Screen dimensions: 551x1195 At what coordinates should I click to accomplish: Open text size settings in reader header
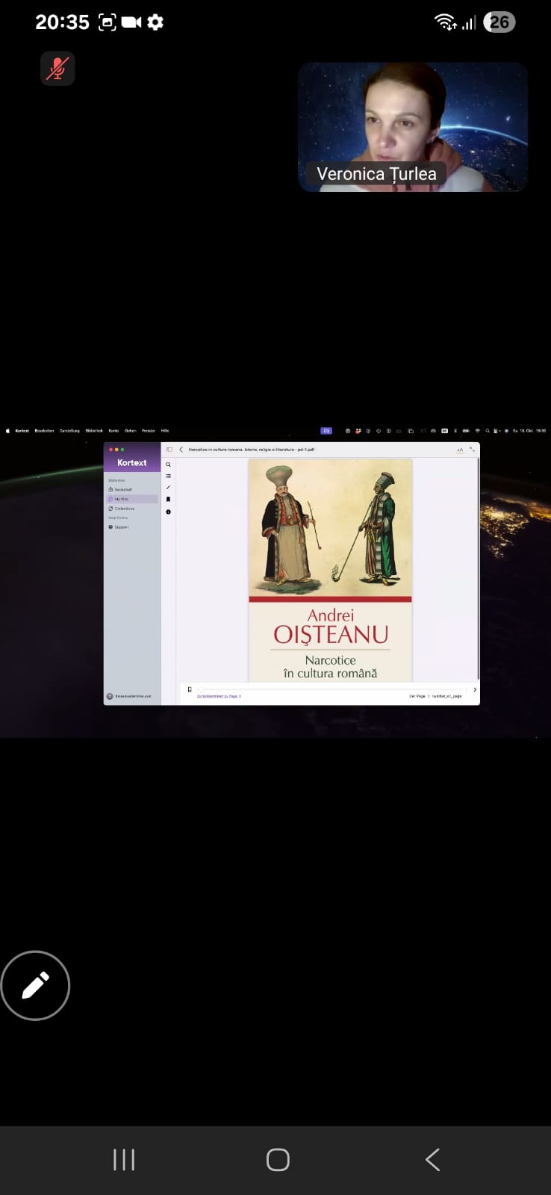click(460, 450)
